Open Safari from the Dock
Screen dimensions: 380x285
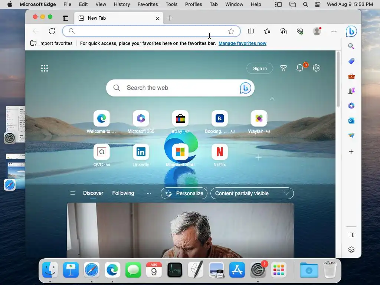[91, 270]
